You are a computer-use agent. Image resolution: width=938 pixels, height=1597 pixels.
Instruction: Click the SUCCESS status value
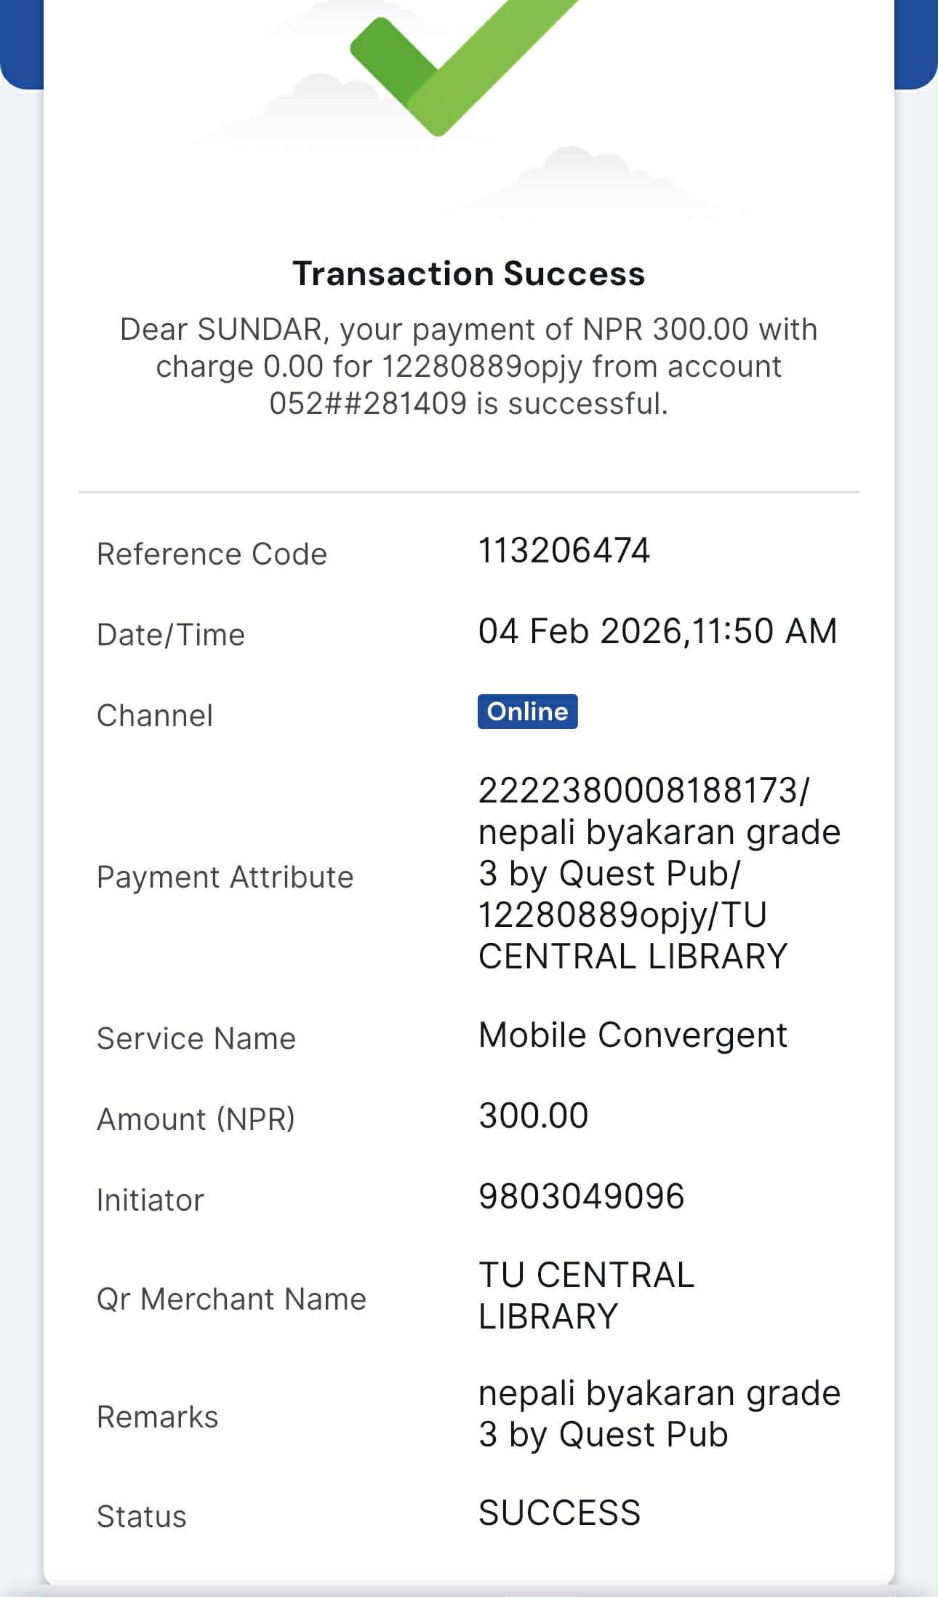(x=559, y=1513)
